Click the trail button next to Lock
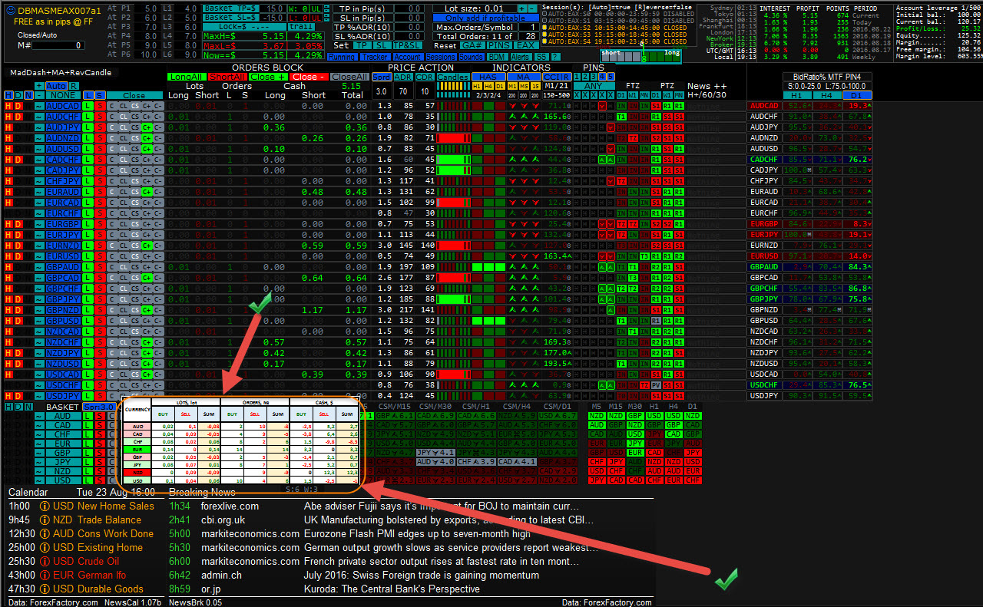Image resolution: width=983 pixels, height=607 pixels. (x=301, y=27)
